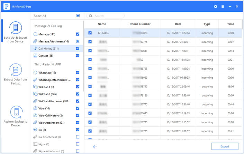Viewport: 244px width, 154px height.
Task: Sort by the Date column header
Action: (x=178, y=24)
